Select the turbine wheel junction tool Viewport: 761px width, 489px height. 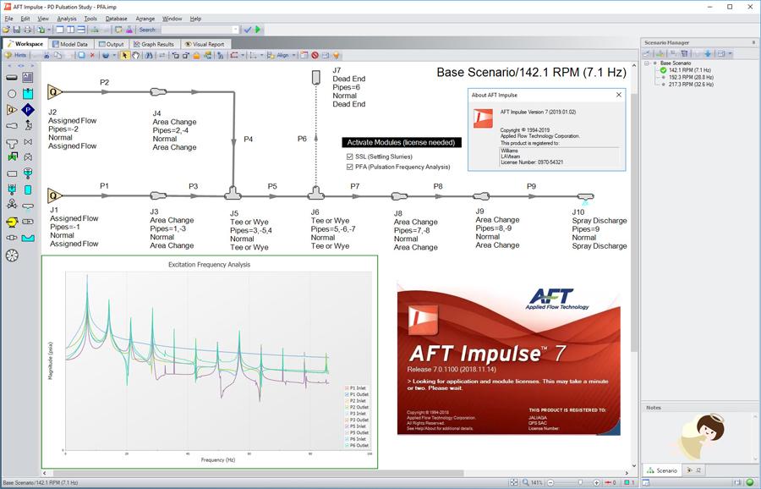[x=12, y=255]
